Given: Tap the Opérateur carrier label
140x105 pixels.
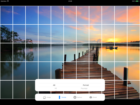Looking at the screenshot, I should pos(4,1).
